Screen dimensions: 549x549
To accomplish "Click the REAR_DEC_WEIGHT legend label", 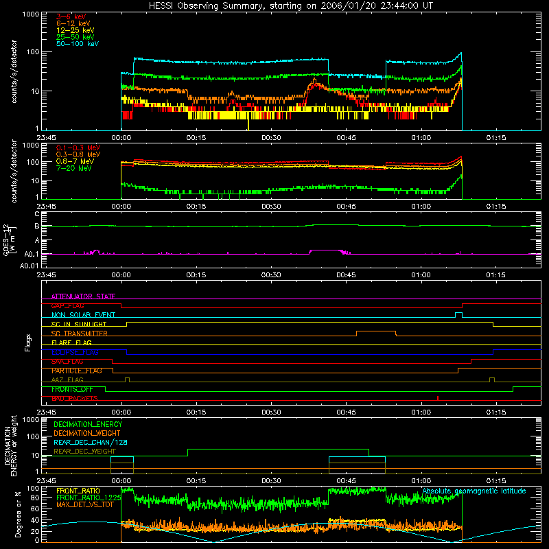I will point(84,452).
